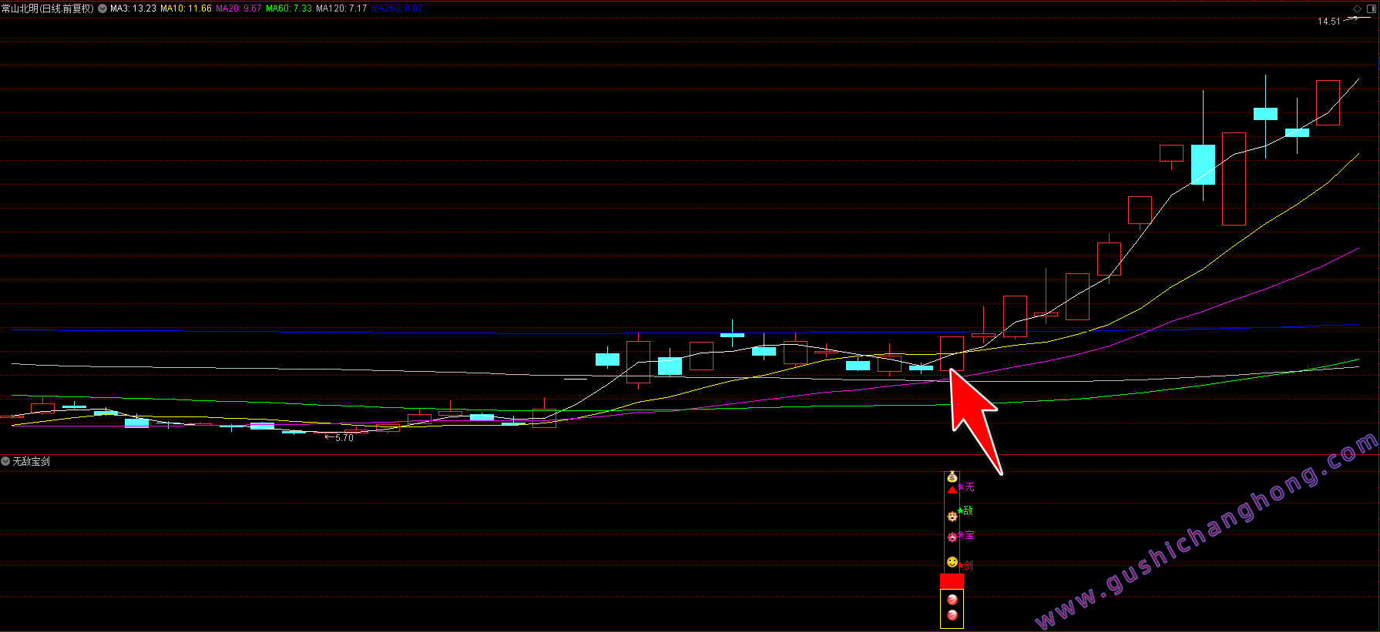Click the green 敌 signal label
Image resolution: width=1380 pixels, height=632 pixels.
(x=968, y=510)
